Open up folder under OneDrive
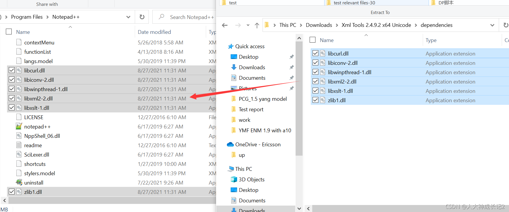Image resolution: width=509 pixels, height=212 pixels. click(238, 155)
